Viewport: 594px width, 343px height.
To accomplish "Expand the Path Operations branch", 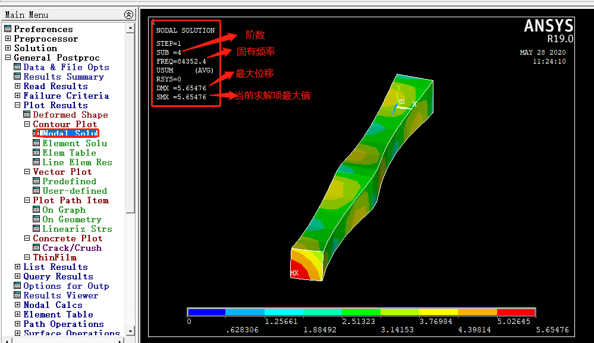I will coord(17,324).
